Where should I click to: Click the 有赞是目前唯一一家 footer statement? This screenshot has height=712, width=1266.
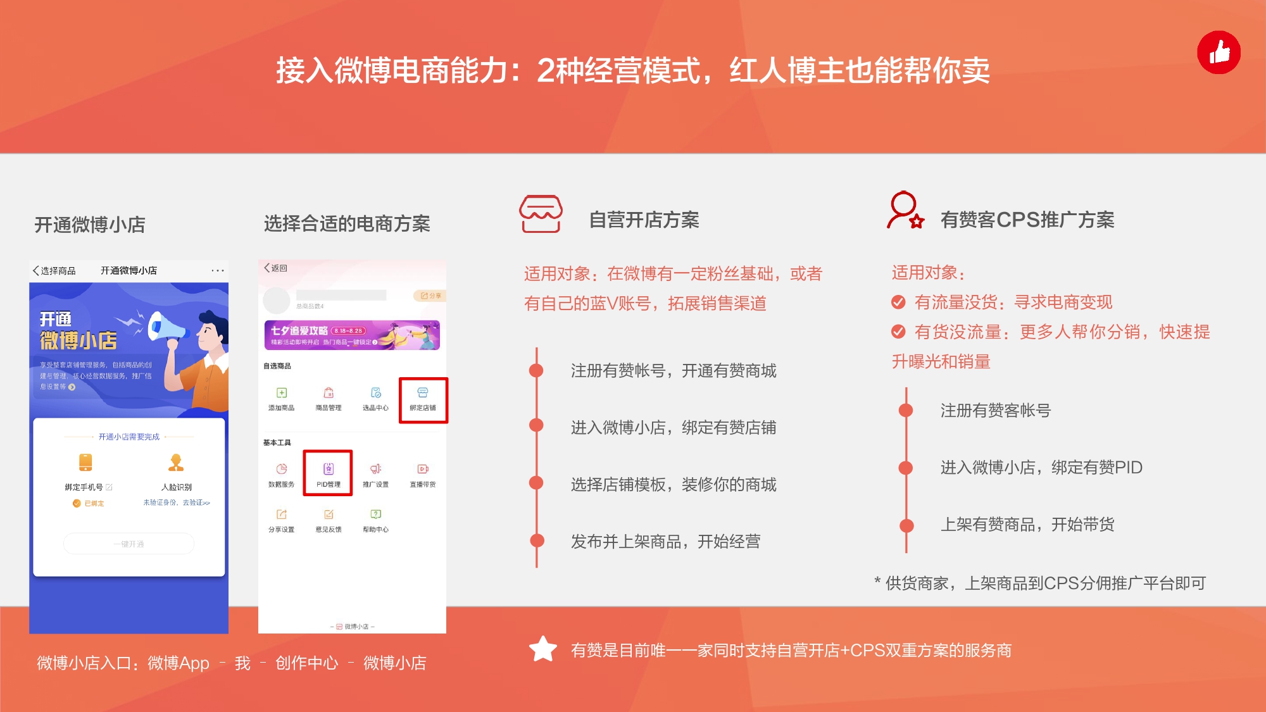click(x=791, y=651)
